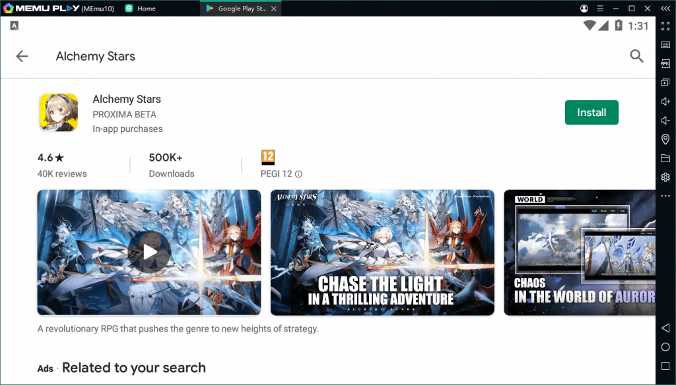
Task: Click the fullscreen expand icon
Action: pos(665,26)
